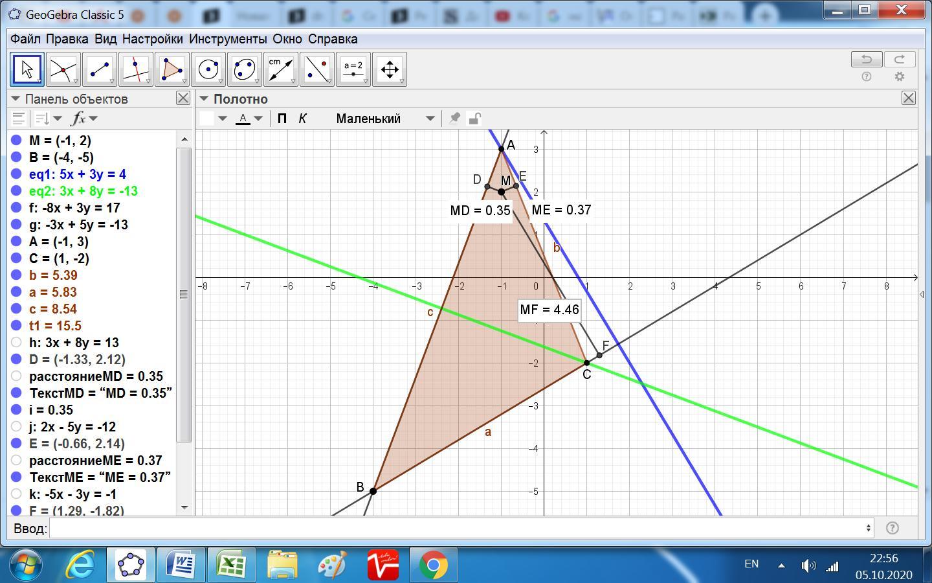Click the bold П button
932x583 pixels.
[x=282, y=119]
